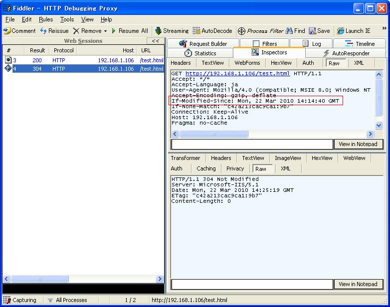Open response Transformer tab
The width and height of the screenshot is (390, 307).
(186, 158)
